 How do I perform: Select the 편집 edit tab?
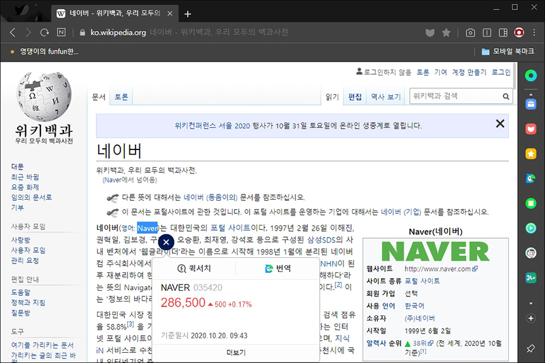tap(355, 97)
